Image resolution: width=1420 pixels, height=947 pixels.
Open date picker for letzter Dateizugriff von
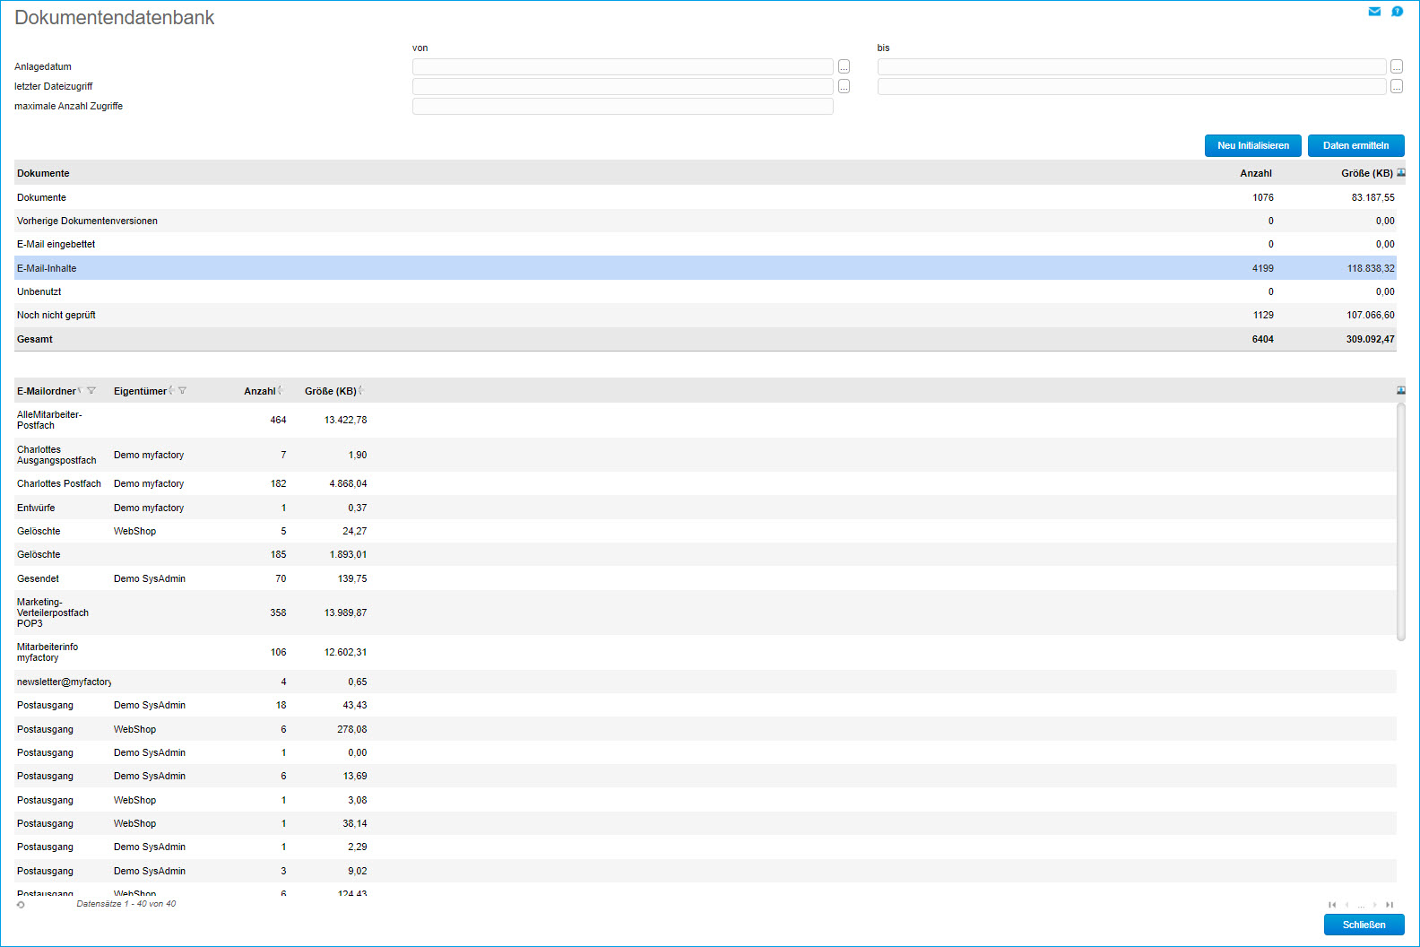click(x=844, y=87)
